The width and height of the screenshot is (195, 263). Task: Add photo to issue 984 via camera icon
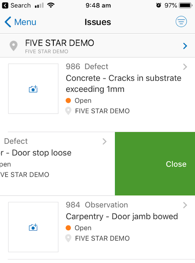click(33, 227)
